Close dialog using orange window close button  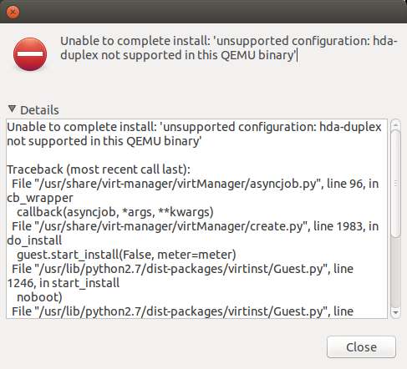point(13,12)
